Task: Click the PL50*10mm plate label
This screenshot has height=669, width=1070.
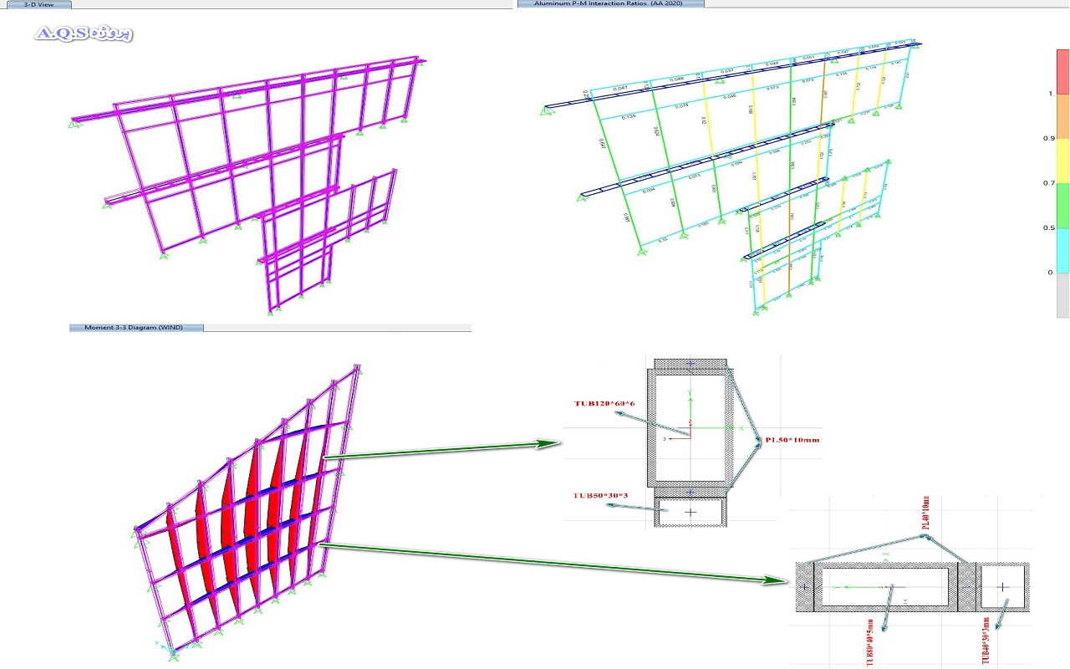Action: (792, 439)
